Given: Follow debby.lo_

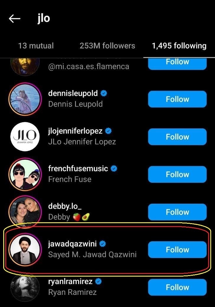Looking at the screenshot, I should click(x=177, y=212).
